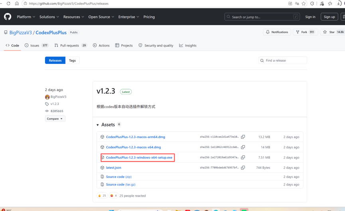
Task: Copy sha256 for windows-x64-setup.exe
Action: click(243, 157)
